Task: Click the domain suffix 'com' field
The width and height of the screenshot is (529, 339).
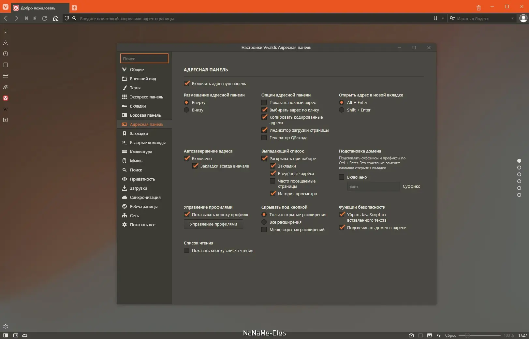Action: click(x=374, y=186)
